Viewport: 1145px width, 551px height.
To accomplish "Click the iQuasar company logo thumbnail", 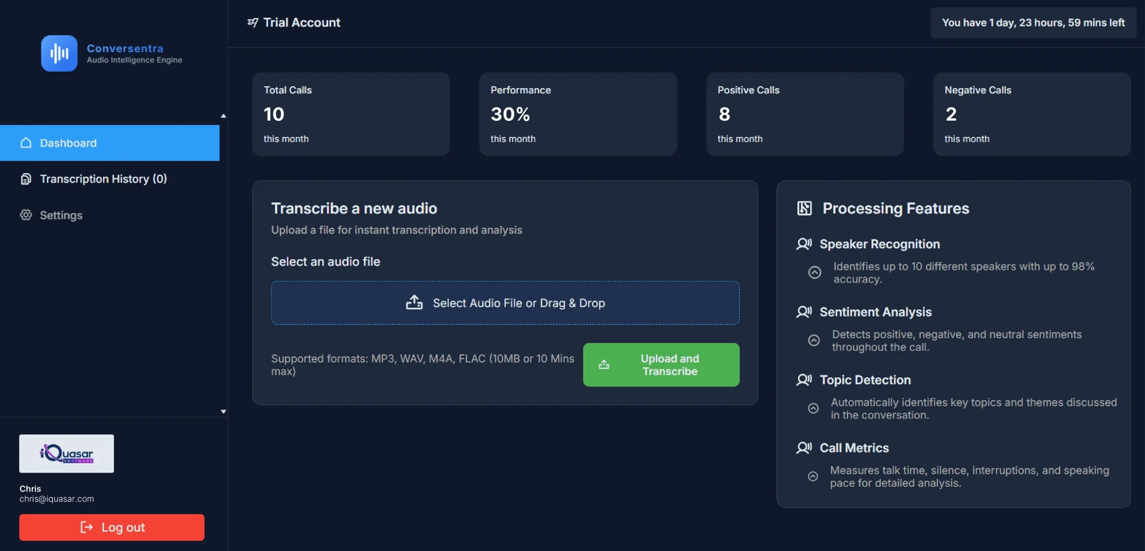I will pos(66,454).
